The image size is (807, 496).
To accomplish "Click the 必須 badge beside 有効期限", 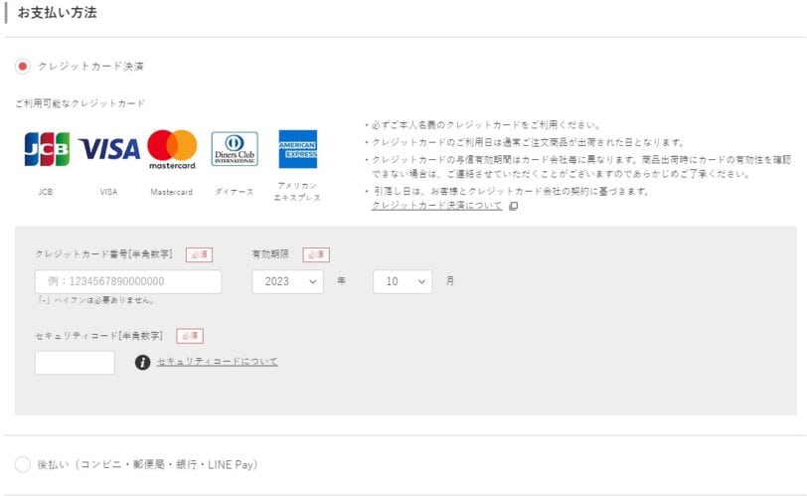I will pyautogui.click(x=316, y=254).
